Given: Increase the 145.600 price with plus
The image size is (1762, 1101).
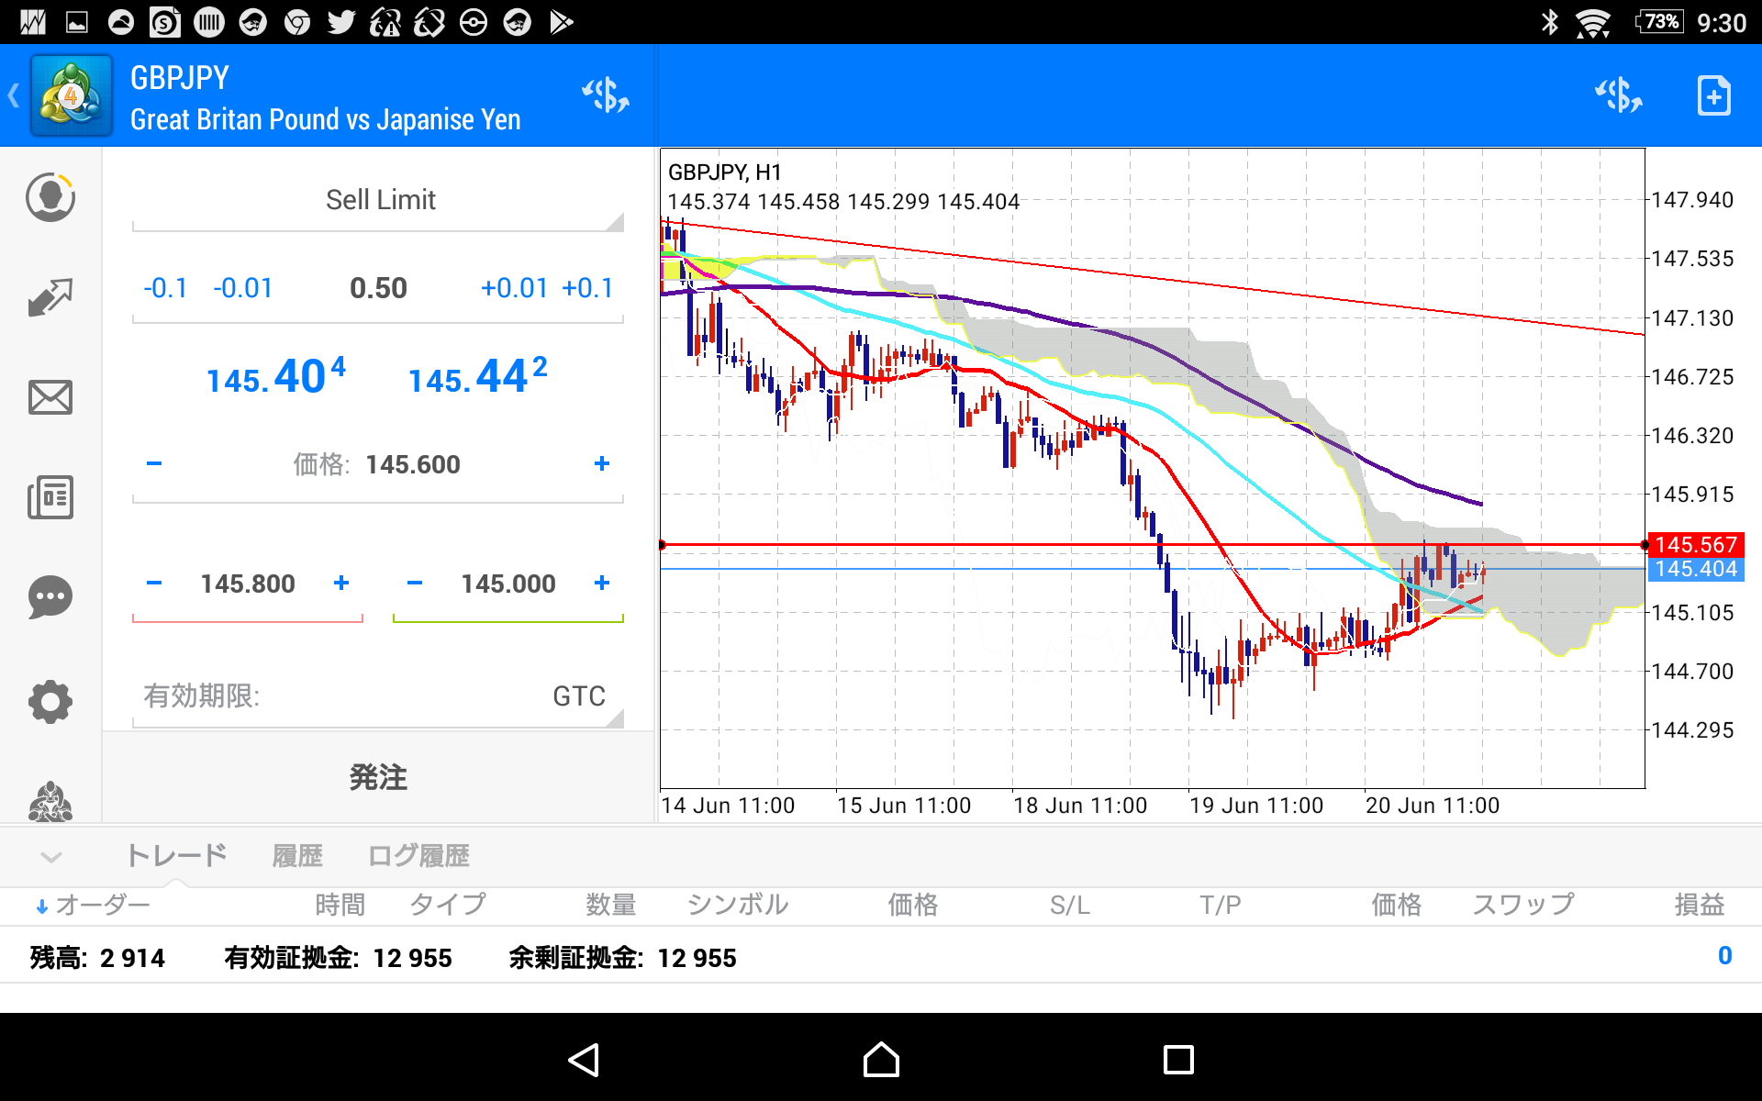Looking at the screenshot, I should coord(601,464).
